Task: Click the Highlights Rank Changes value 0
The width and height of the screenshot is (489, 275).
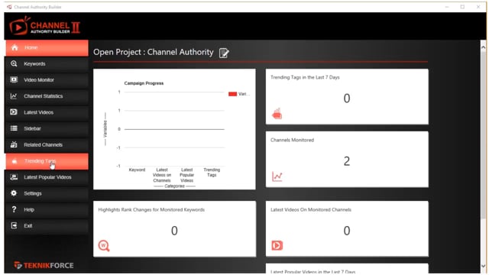Action: click(x=174, y=231)
